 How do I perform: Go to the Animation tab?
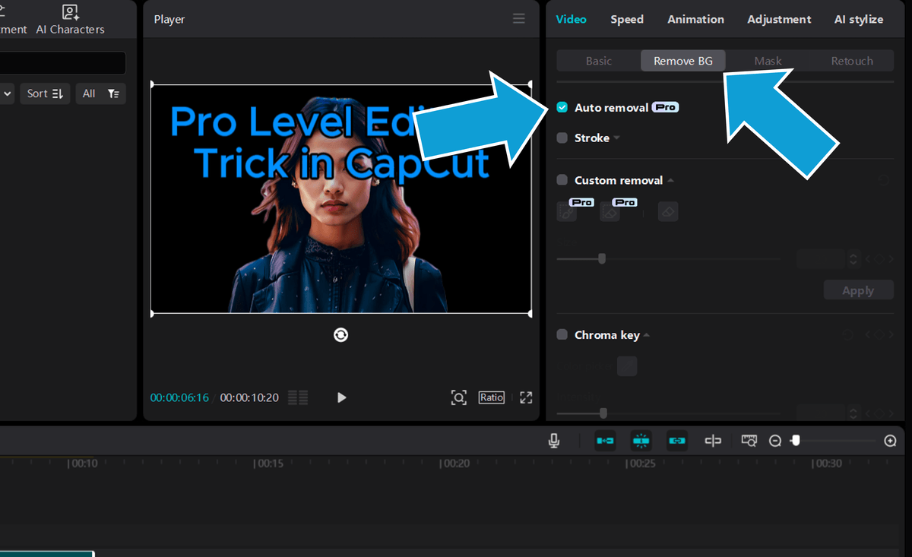(x=695, y=20)
